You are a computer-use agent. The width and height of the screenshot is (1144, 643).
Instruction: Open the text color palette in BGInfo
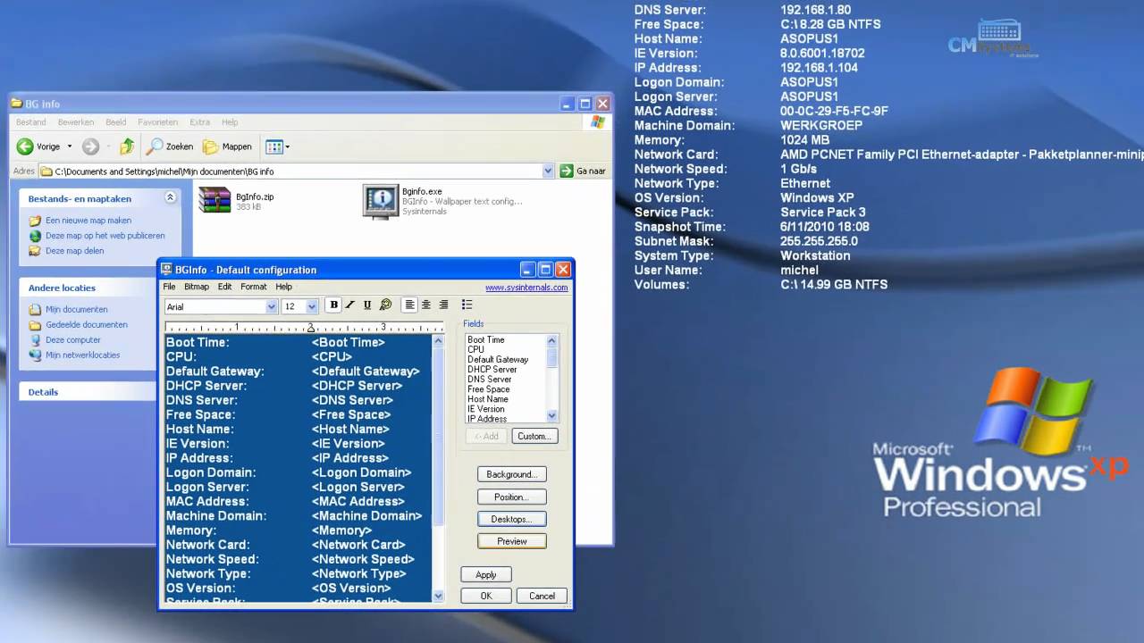coord(385,305)
